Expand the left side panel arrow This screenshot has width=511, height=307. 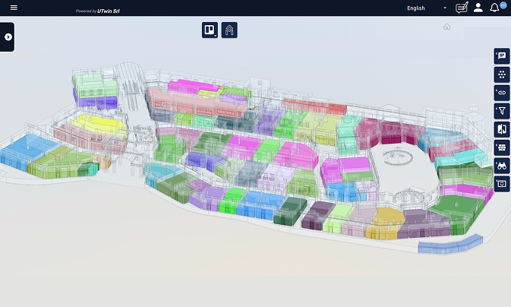[x=8, y=37]
